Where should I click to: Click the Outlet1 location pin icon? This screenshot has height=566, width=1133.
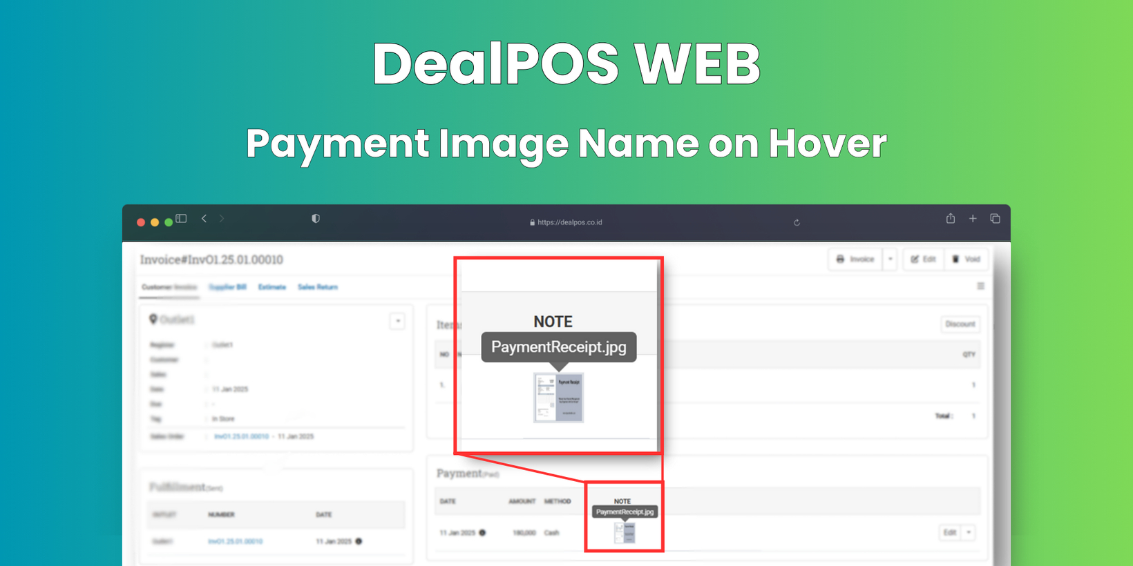pos(153,319)
